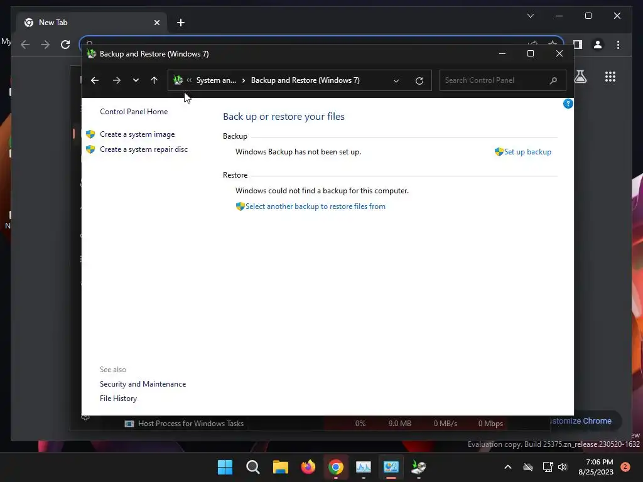Minimize the Backup and Restore window
The width and height of the screenshot is (643, 482).
[x=502, y=54]
